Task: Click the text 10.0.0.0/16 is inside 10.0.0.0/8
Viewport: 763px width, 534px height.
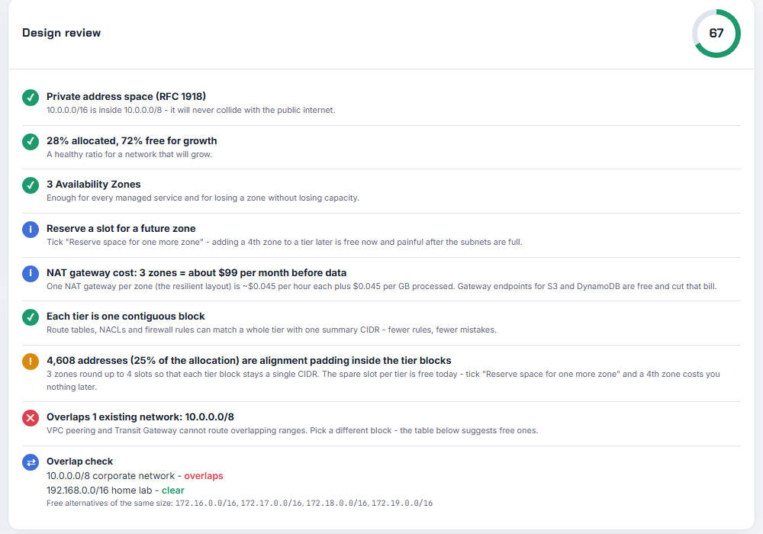Action: pyautogui.click(x=104, y=110)
